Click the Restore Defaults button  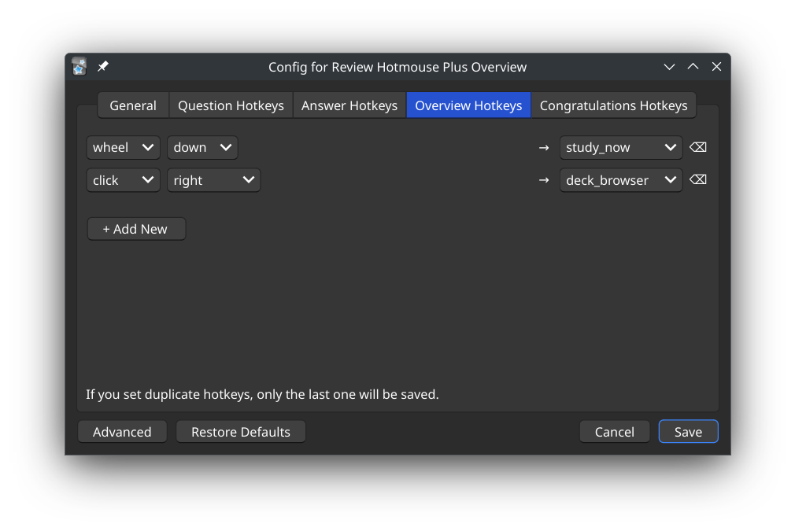coord(241,432)
